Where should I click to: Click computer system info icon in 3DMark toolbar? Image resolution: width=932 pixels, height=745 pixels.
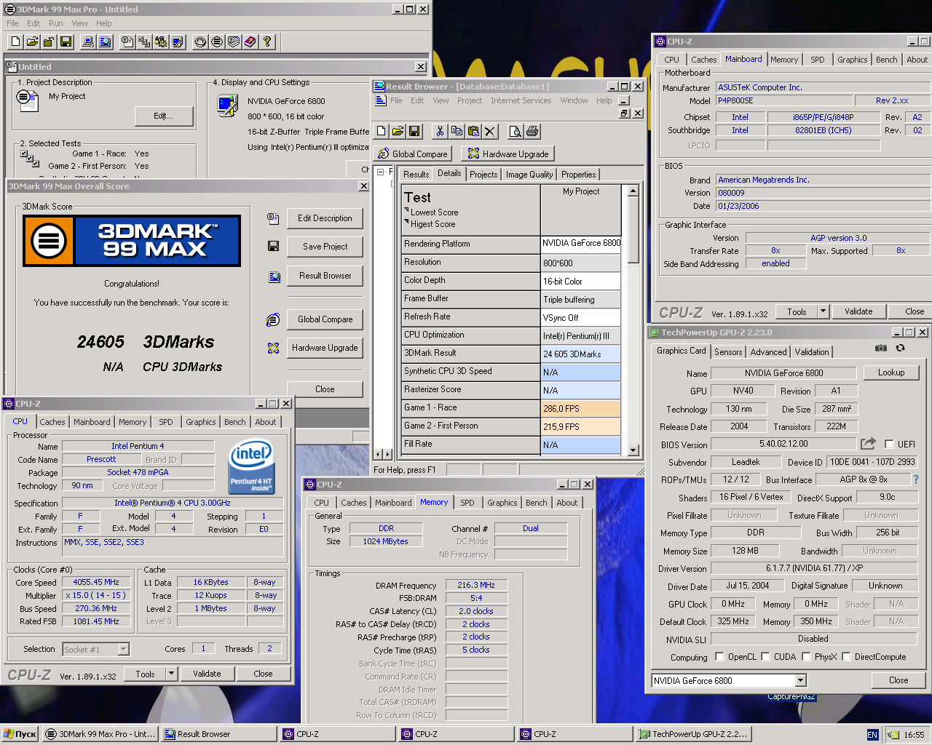coord(88,41)
